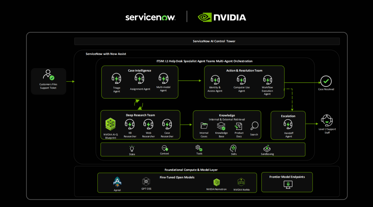
Task: Select the ServiceNow AI Control Tower banner
Action: [214, 41]
